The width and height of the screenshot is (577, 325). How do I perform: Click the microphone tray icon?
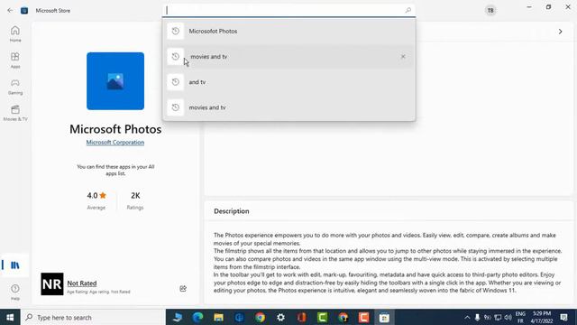point(477,317)
